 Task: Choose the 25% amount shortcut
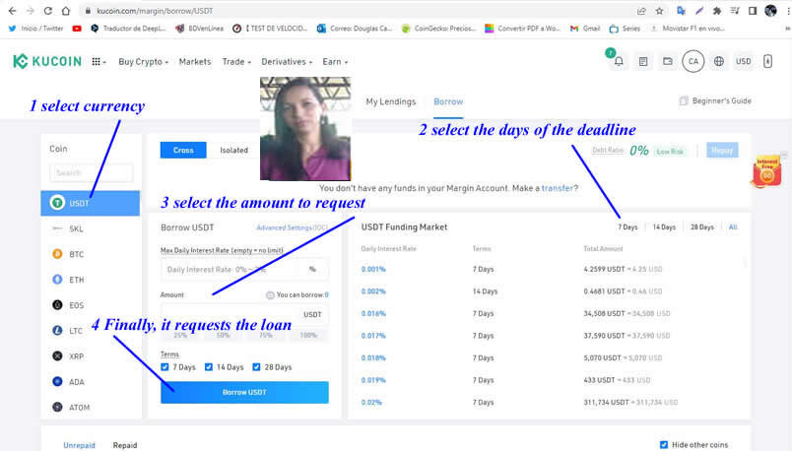(x=180, y=335)
